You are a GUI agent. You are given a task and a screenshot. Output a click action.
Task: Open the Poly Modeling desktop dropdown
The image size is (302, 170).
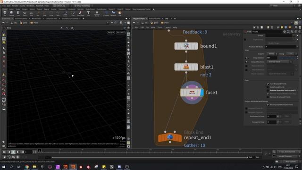83,6
